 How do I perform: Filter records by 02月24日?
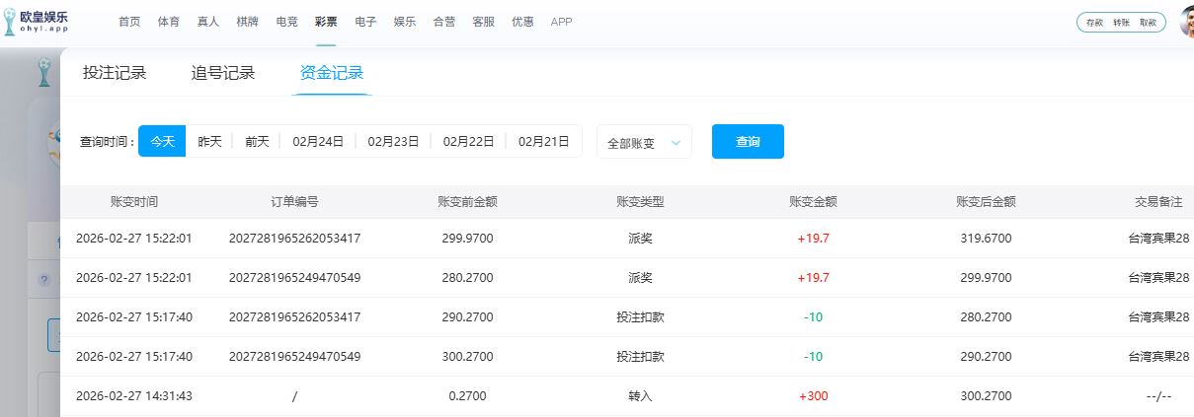pos(318,141)
